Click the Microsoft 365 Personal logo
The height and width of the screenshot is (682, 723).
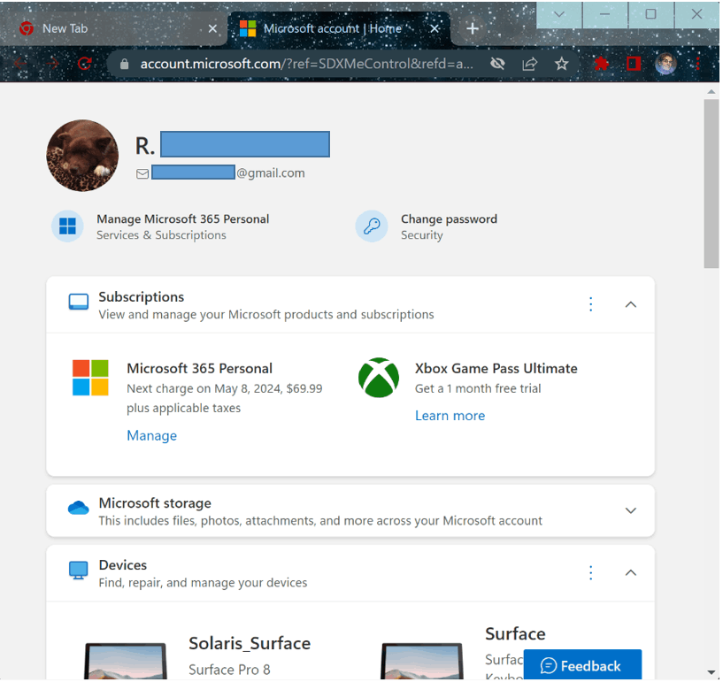click(x=90, y=378)
